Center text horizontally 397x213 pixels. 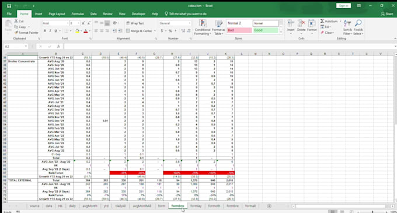coord(102,31)
